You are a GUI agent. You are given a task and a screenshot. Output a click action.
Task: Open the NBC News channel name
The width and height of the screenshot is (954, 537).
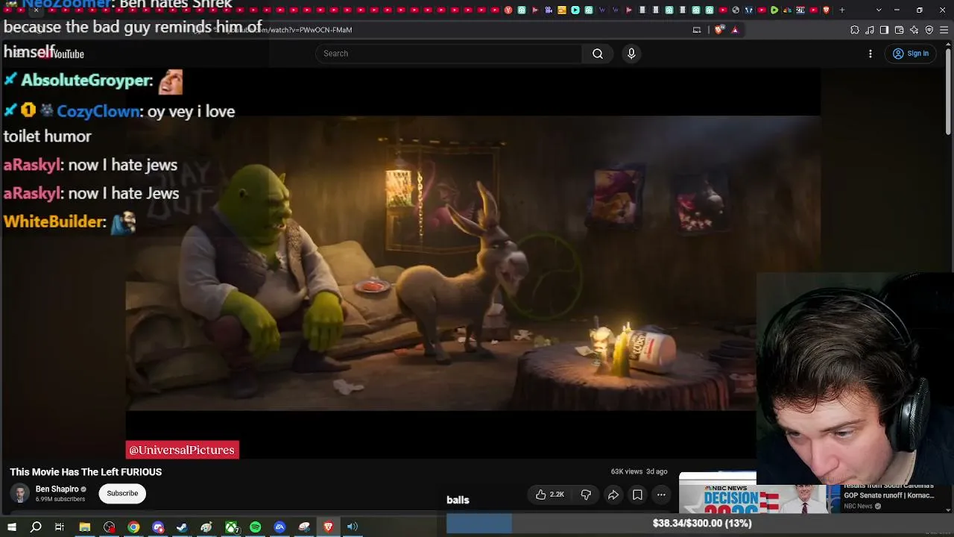click(x=858, y=506)
